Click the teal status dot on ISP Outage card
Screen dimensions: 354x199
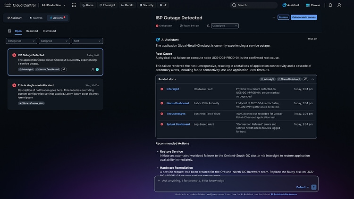(97, 69)
